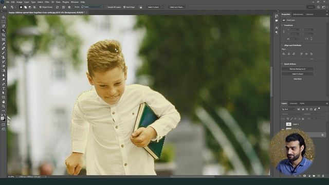Choose Intersect with Selection mode
The height and width of the screenshot is (185, 329).
[x=34, y=7]
